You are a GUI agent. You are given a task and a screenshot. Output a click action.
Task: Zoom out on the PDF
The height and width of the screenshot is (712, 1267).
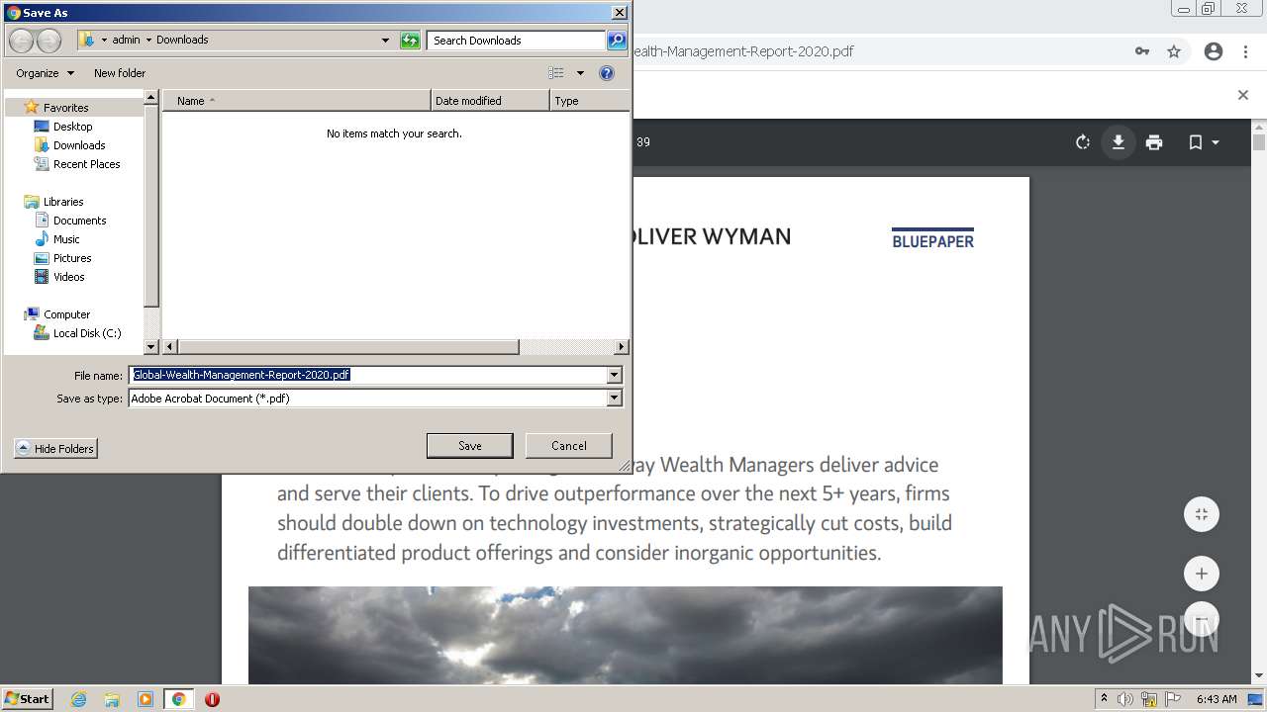point(1202,618)
